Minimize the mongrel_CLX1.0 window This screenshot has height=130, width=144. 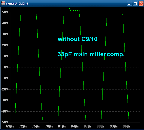coord(129,4)
